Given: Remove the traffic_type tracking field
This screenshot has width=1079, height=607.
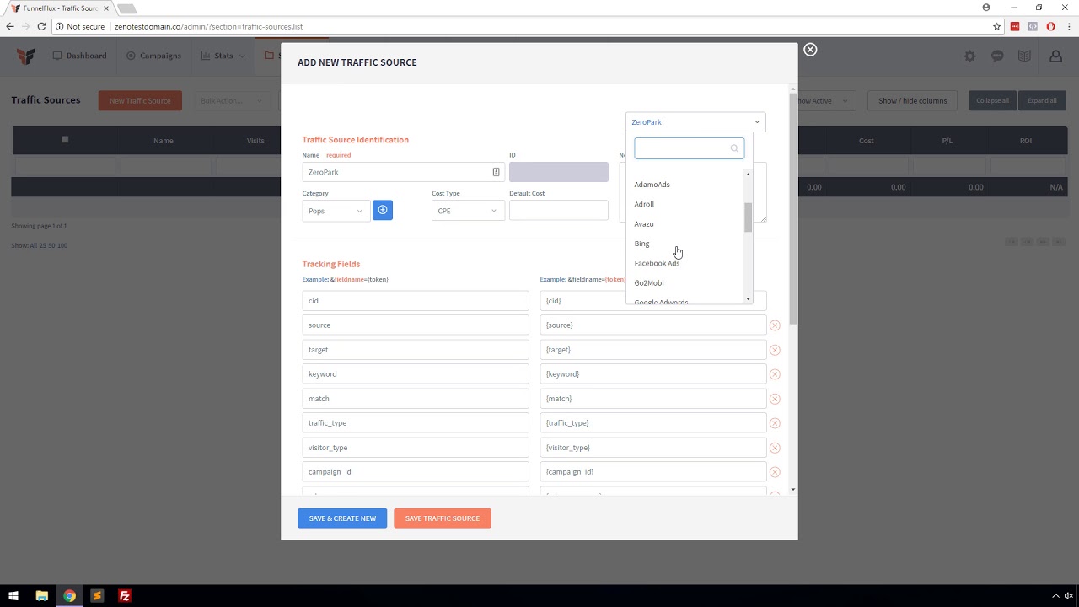Looking at the screenshot, I should coord(775,423).
